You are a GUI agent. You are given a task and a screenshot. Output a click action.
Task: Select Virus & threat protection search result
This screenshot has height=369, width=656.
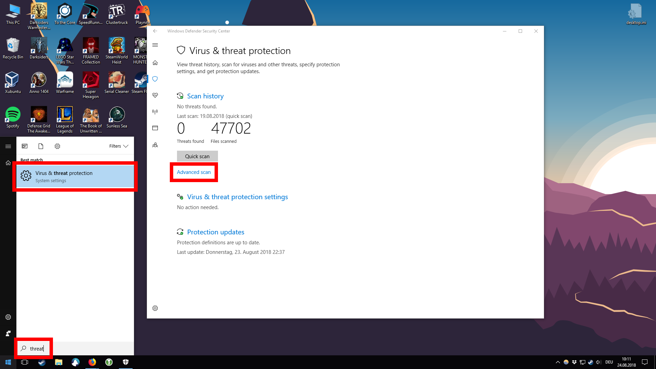[x=75, y=176]
